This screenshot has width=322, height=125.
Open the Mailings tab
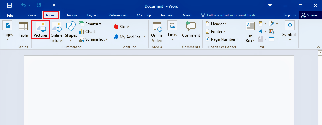pyautogui.click(x=144, y=15)
